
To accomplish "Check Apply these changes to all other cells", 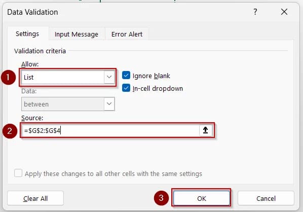I will click(18, 173).
